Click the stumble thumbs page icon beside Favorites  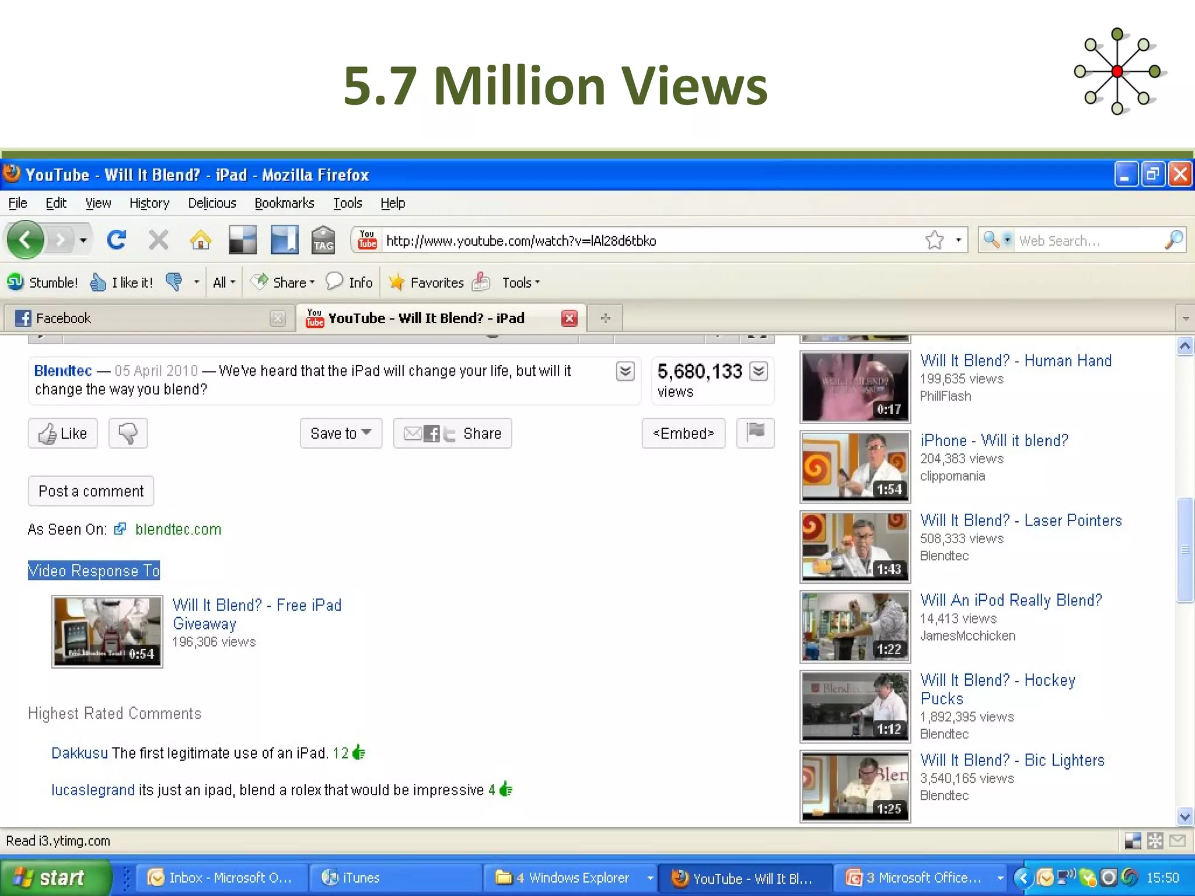pyautogui.click(x=481, y=282)
